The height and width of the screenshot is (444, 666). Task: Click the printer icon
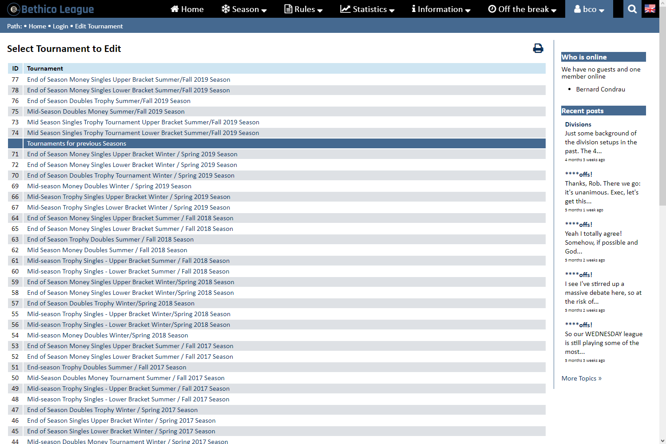538,48
